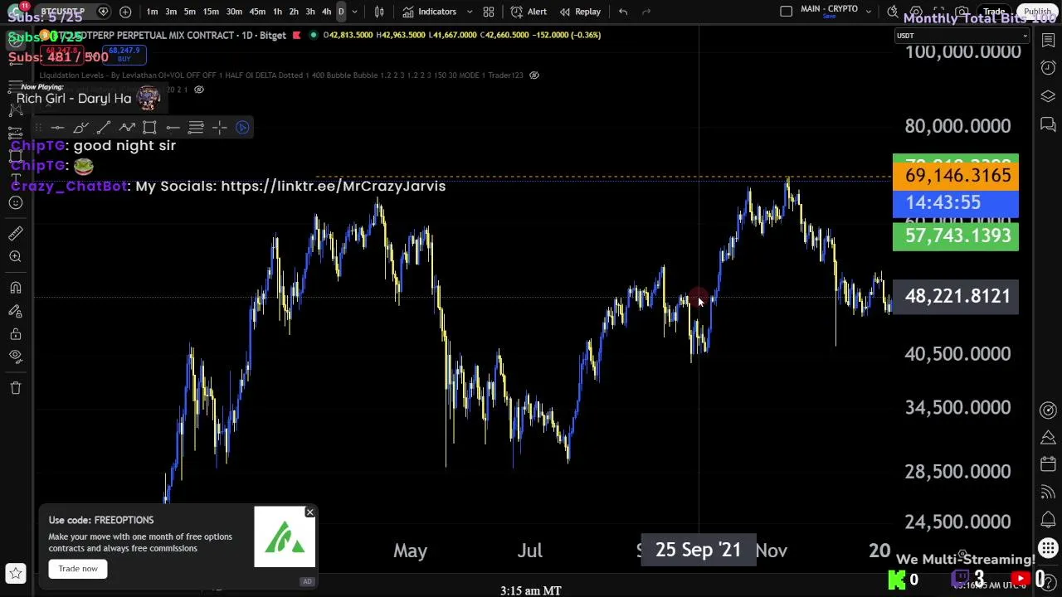Select the Zoom In tool
This screenshot has width=1062, height=597.
[x=15, y=257]
